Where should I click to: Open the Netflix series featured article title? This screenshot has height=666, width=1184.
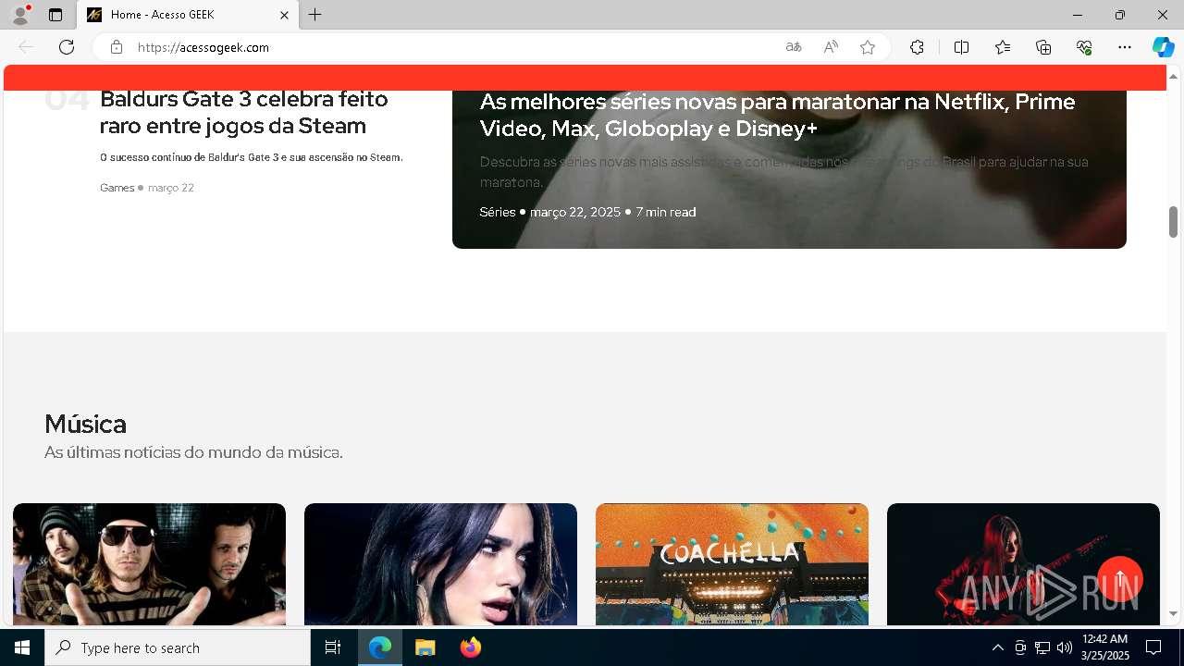coord(777,115)
